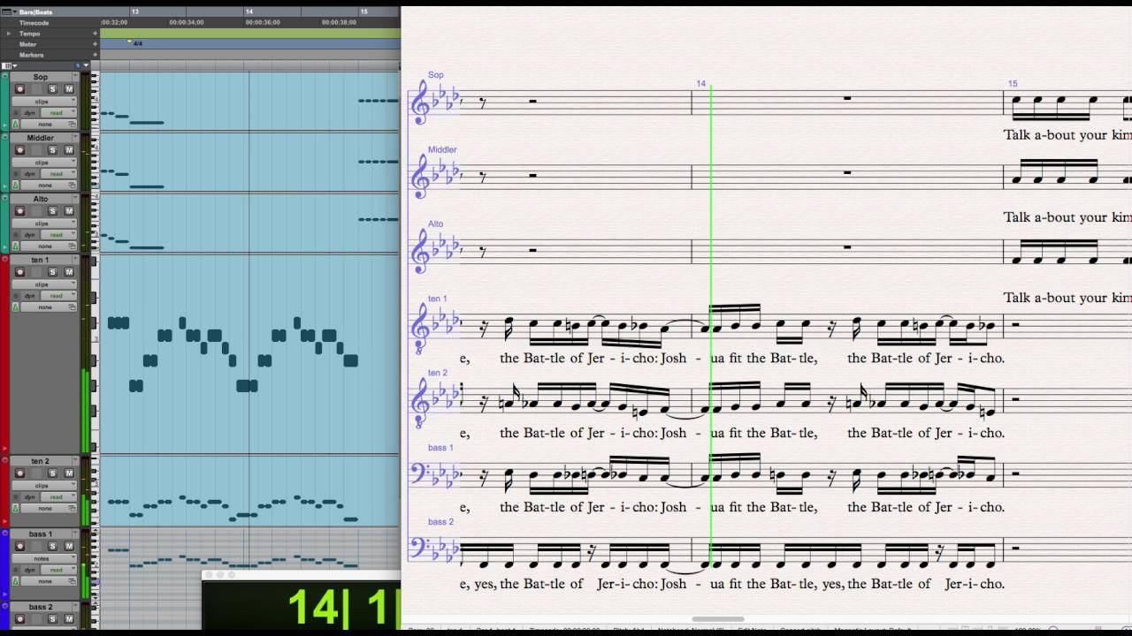1132x636 pixels.
Task: Open the ten 1 track name options arrow
Action: coord(74,260)
